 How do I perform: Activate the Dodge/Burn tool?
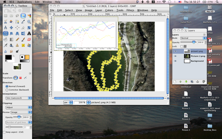pyautogui.click(x=17, y=51)
